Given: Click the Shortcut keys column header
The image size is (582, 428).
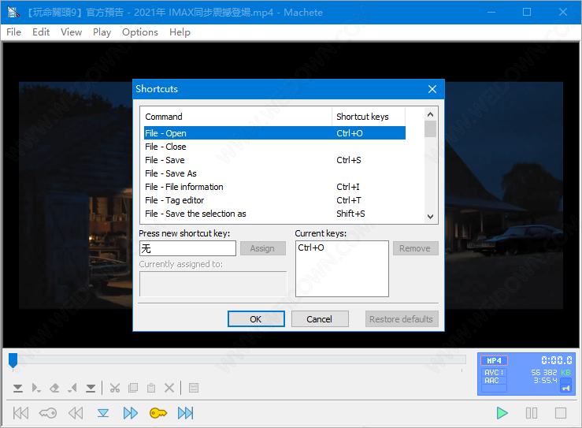Looking at the screenshot, I should click(x=369, y=117).
